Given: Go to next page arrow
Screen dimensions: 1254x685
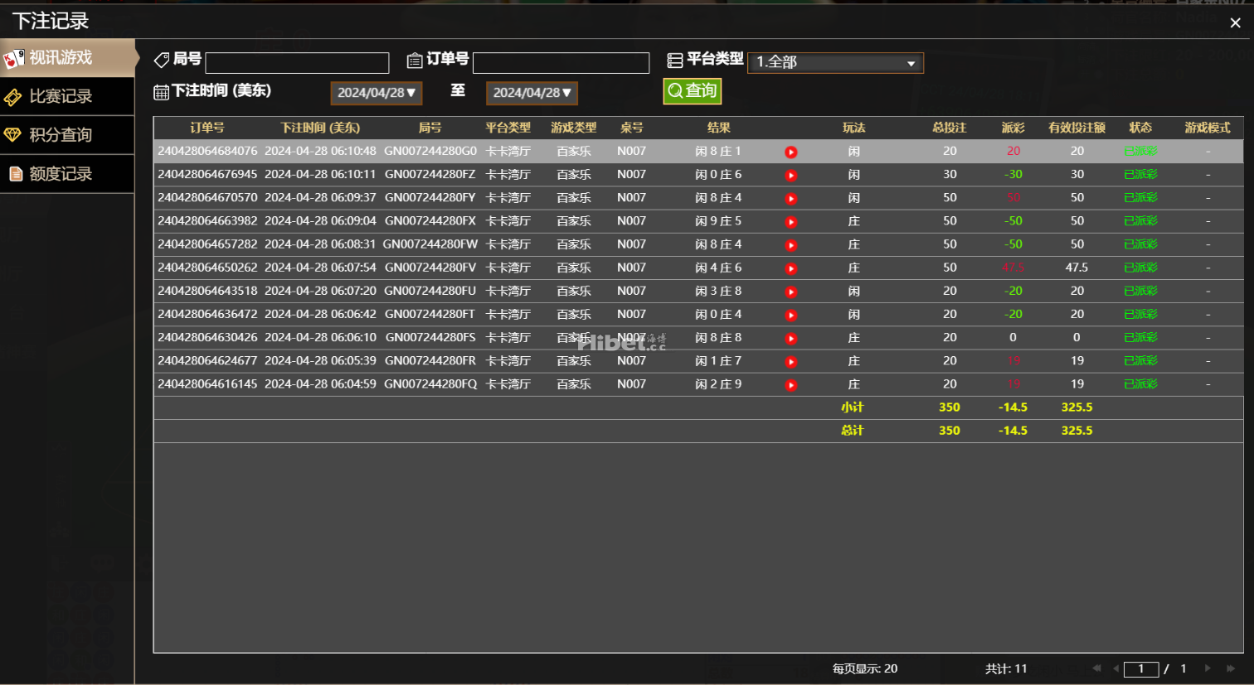Looking at the screenshot, I should click(1208, 668).
